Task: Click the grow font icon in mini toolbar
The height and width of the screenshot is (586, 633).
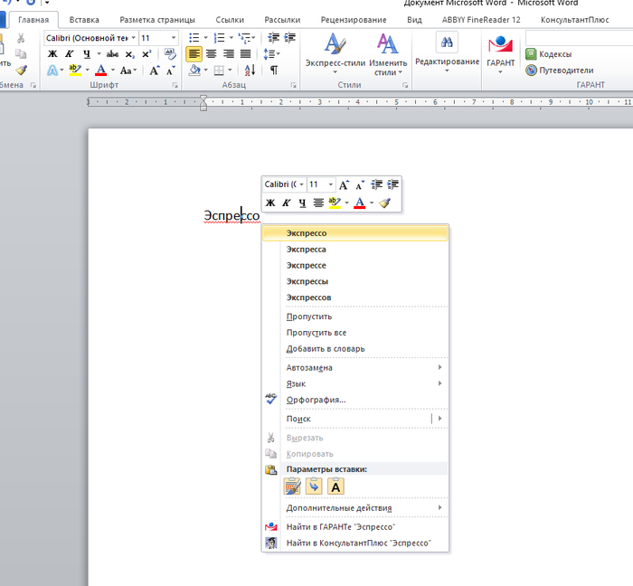Action: (x=344, y=184)
